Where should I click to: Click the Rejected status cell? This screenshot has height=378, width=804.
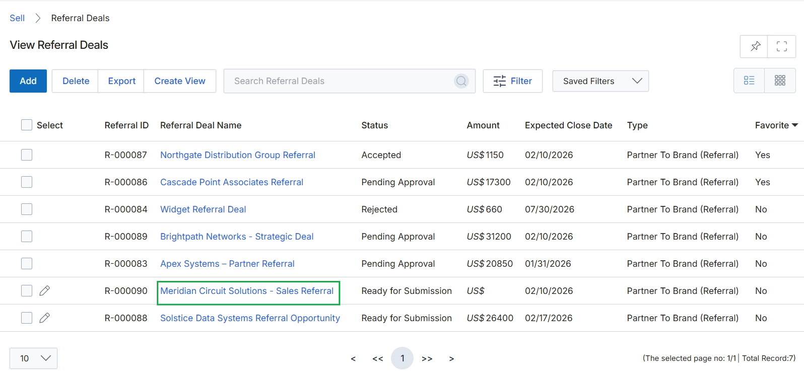pyautogui.click(x=379, y=209)
